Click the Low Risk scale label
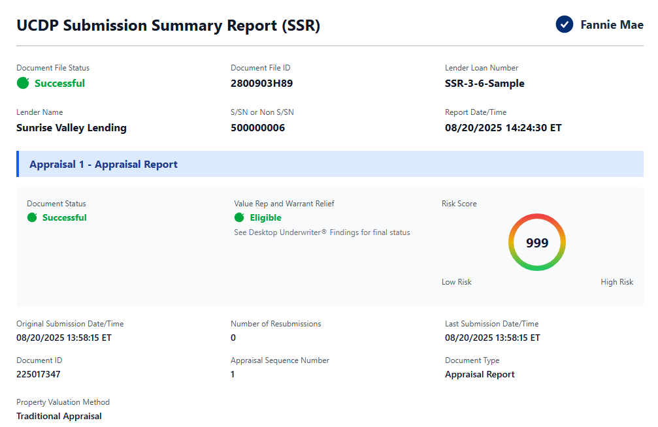 click(x=456, y=281)
